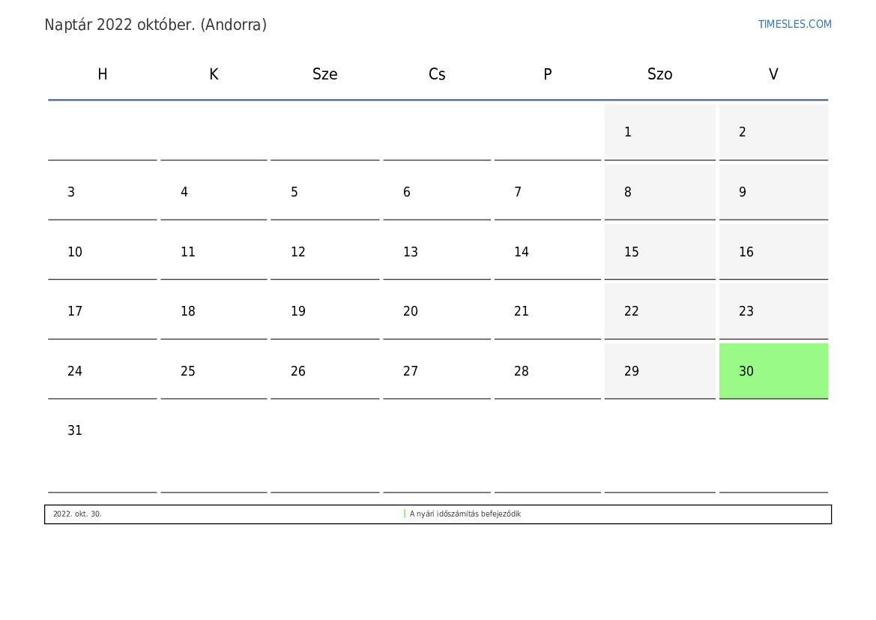Click day 16 in the calendar

pos(773,252)
